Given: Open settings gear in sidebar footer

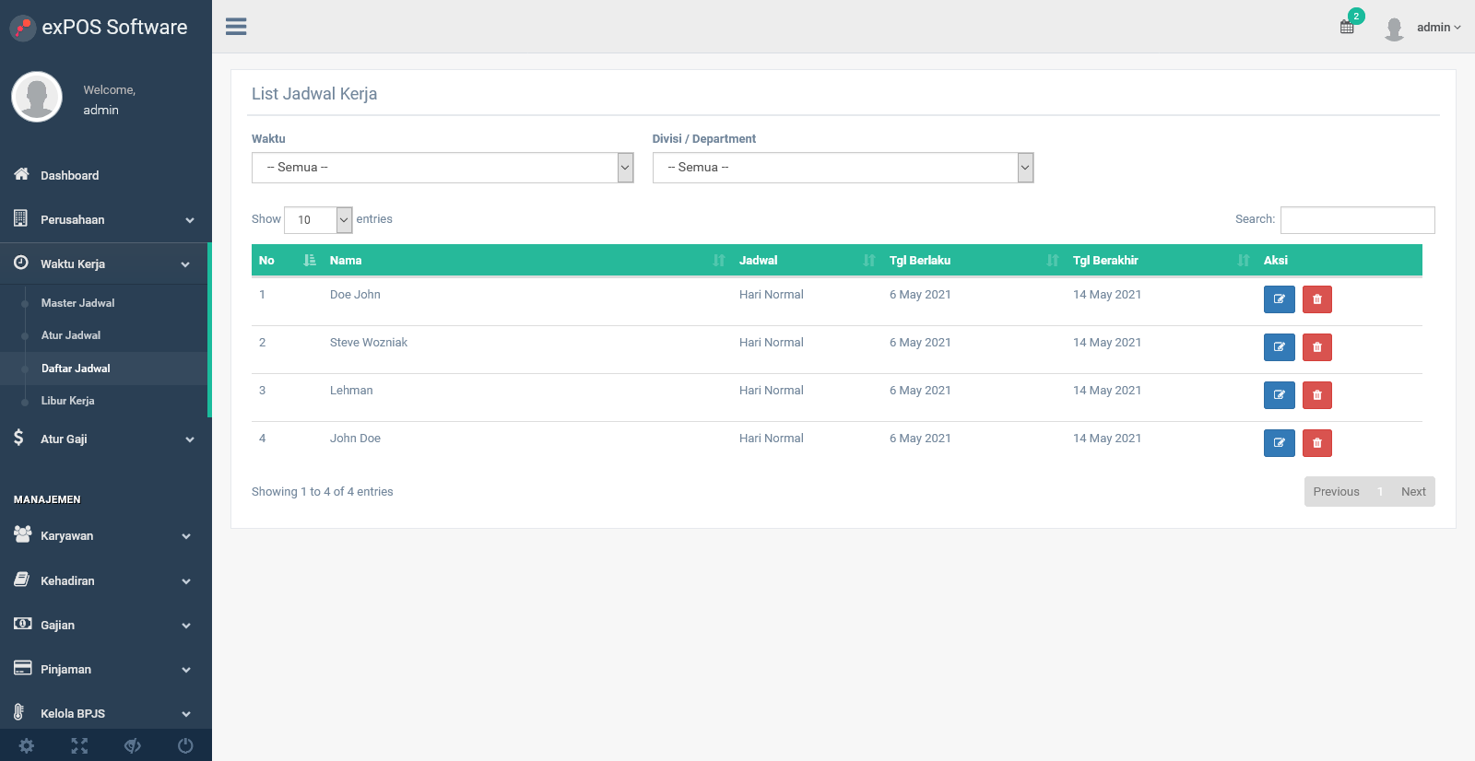Looking at the screenshot, I should coord(27,745).
